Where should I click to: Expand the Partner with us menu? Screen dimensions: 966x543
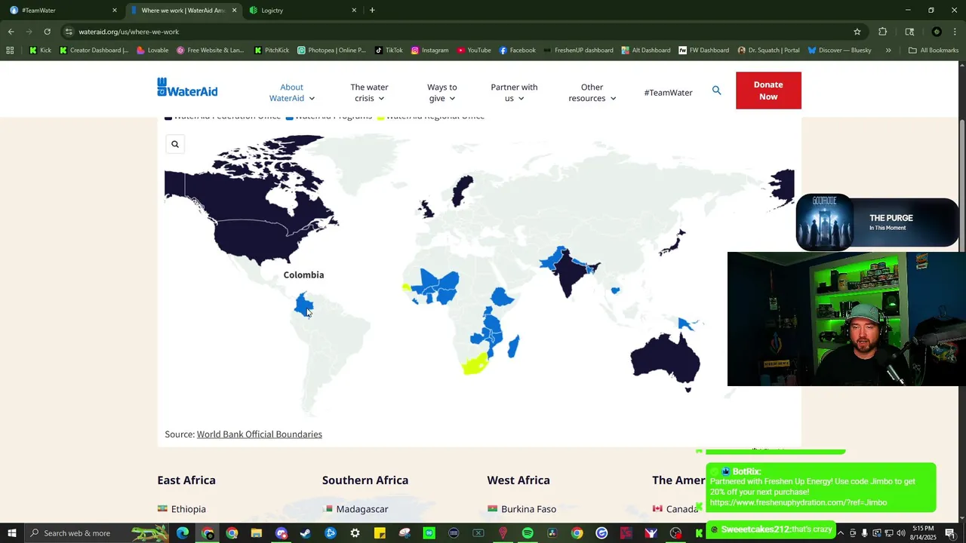tap(514, 93)
